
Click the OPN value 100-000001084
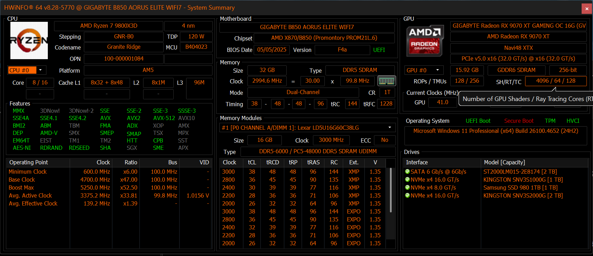pos(123,59)
